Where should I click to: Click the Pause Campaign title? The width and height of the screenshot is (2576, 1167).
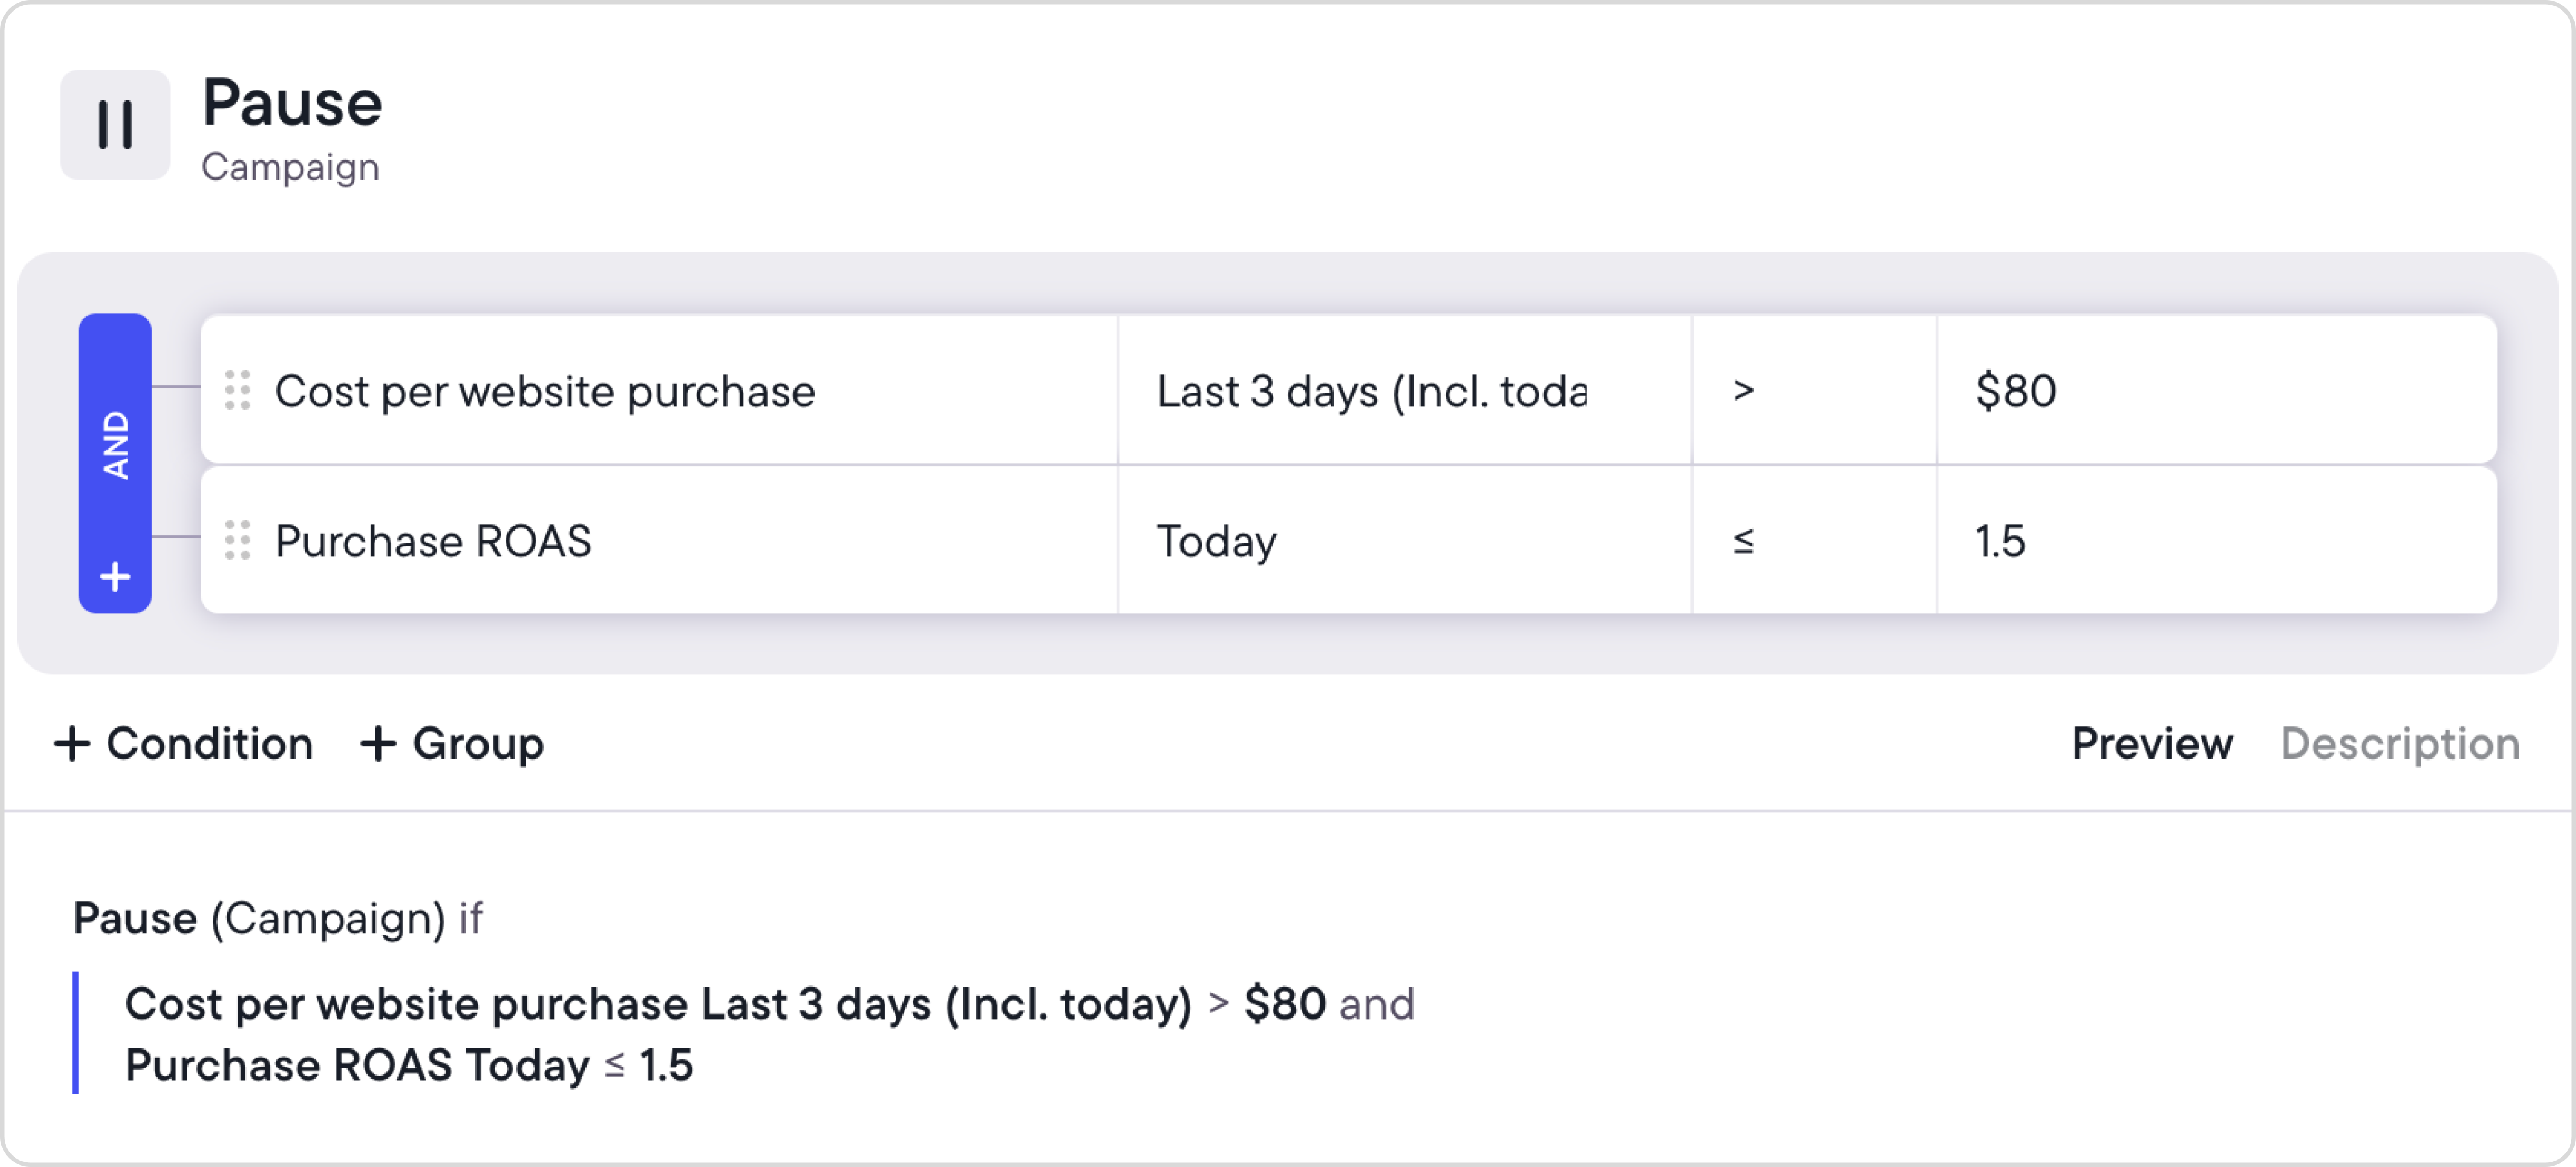point(292,128)
